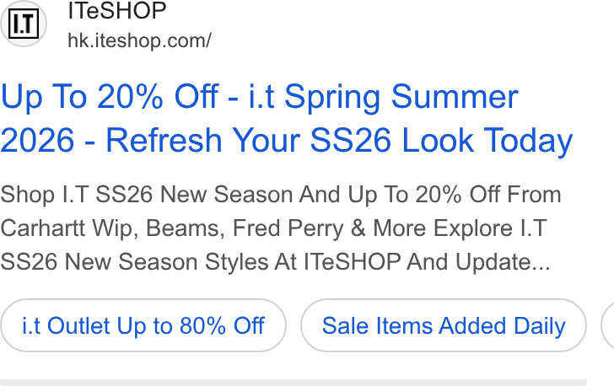Click the hk.iteshop.com/ URL
Screen dimensions: 614x386
point(139,40)
